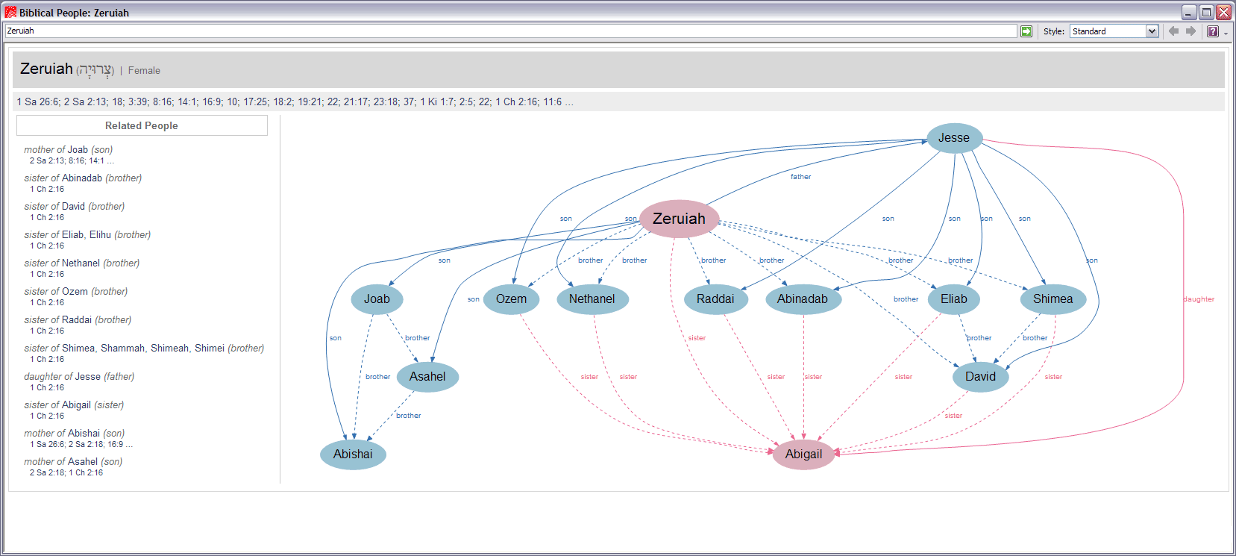Click the Joab node in the diagram
This screenshot has width=1236, height=556.
tap(377, 299)
